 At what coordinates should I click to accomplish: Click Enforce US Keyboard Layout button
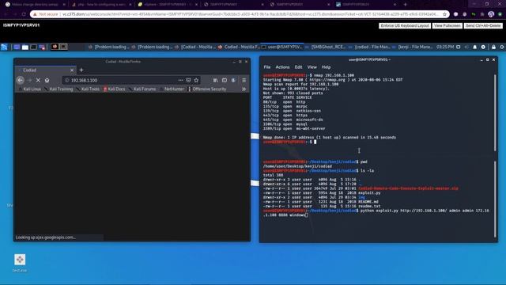click(x=405, y=25)
